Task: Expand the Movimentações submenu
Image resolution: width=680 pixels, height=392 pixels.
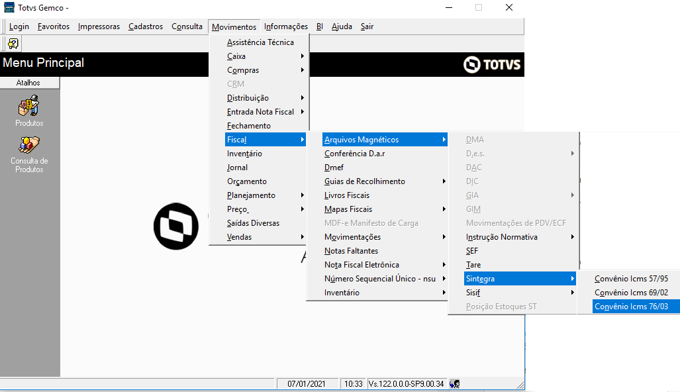Action: (x=385, y=236)
